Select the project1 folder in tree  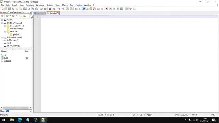click(17, 35)
